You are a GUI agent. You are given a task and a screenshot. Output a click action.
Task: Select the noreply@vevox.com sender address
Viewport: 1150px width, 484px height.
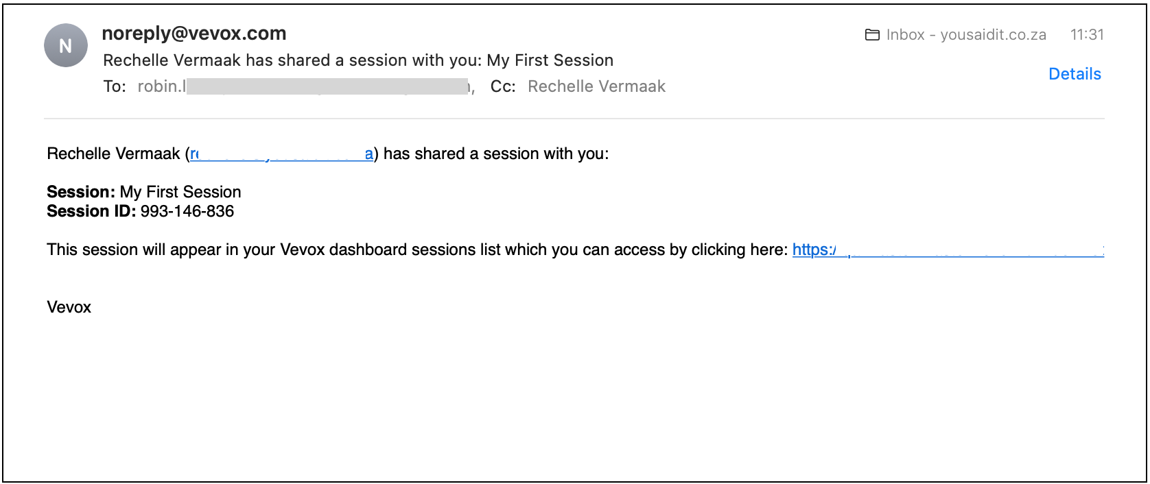pyautogui.click(x=194, y=33)
